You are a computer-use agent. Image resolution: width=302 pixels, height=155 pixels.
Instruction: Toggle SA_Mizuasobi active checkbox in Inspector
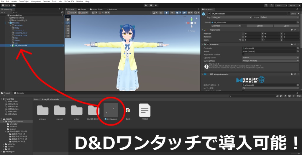tap(209, 14)
